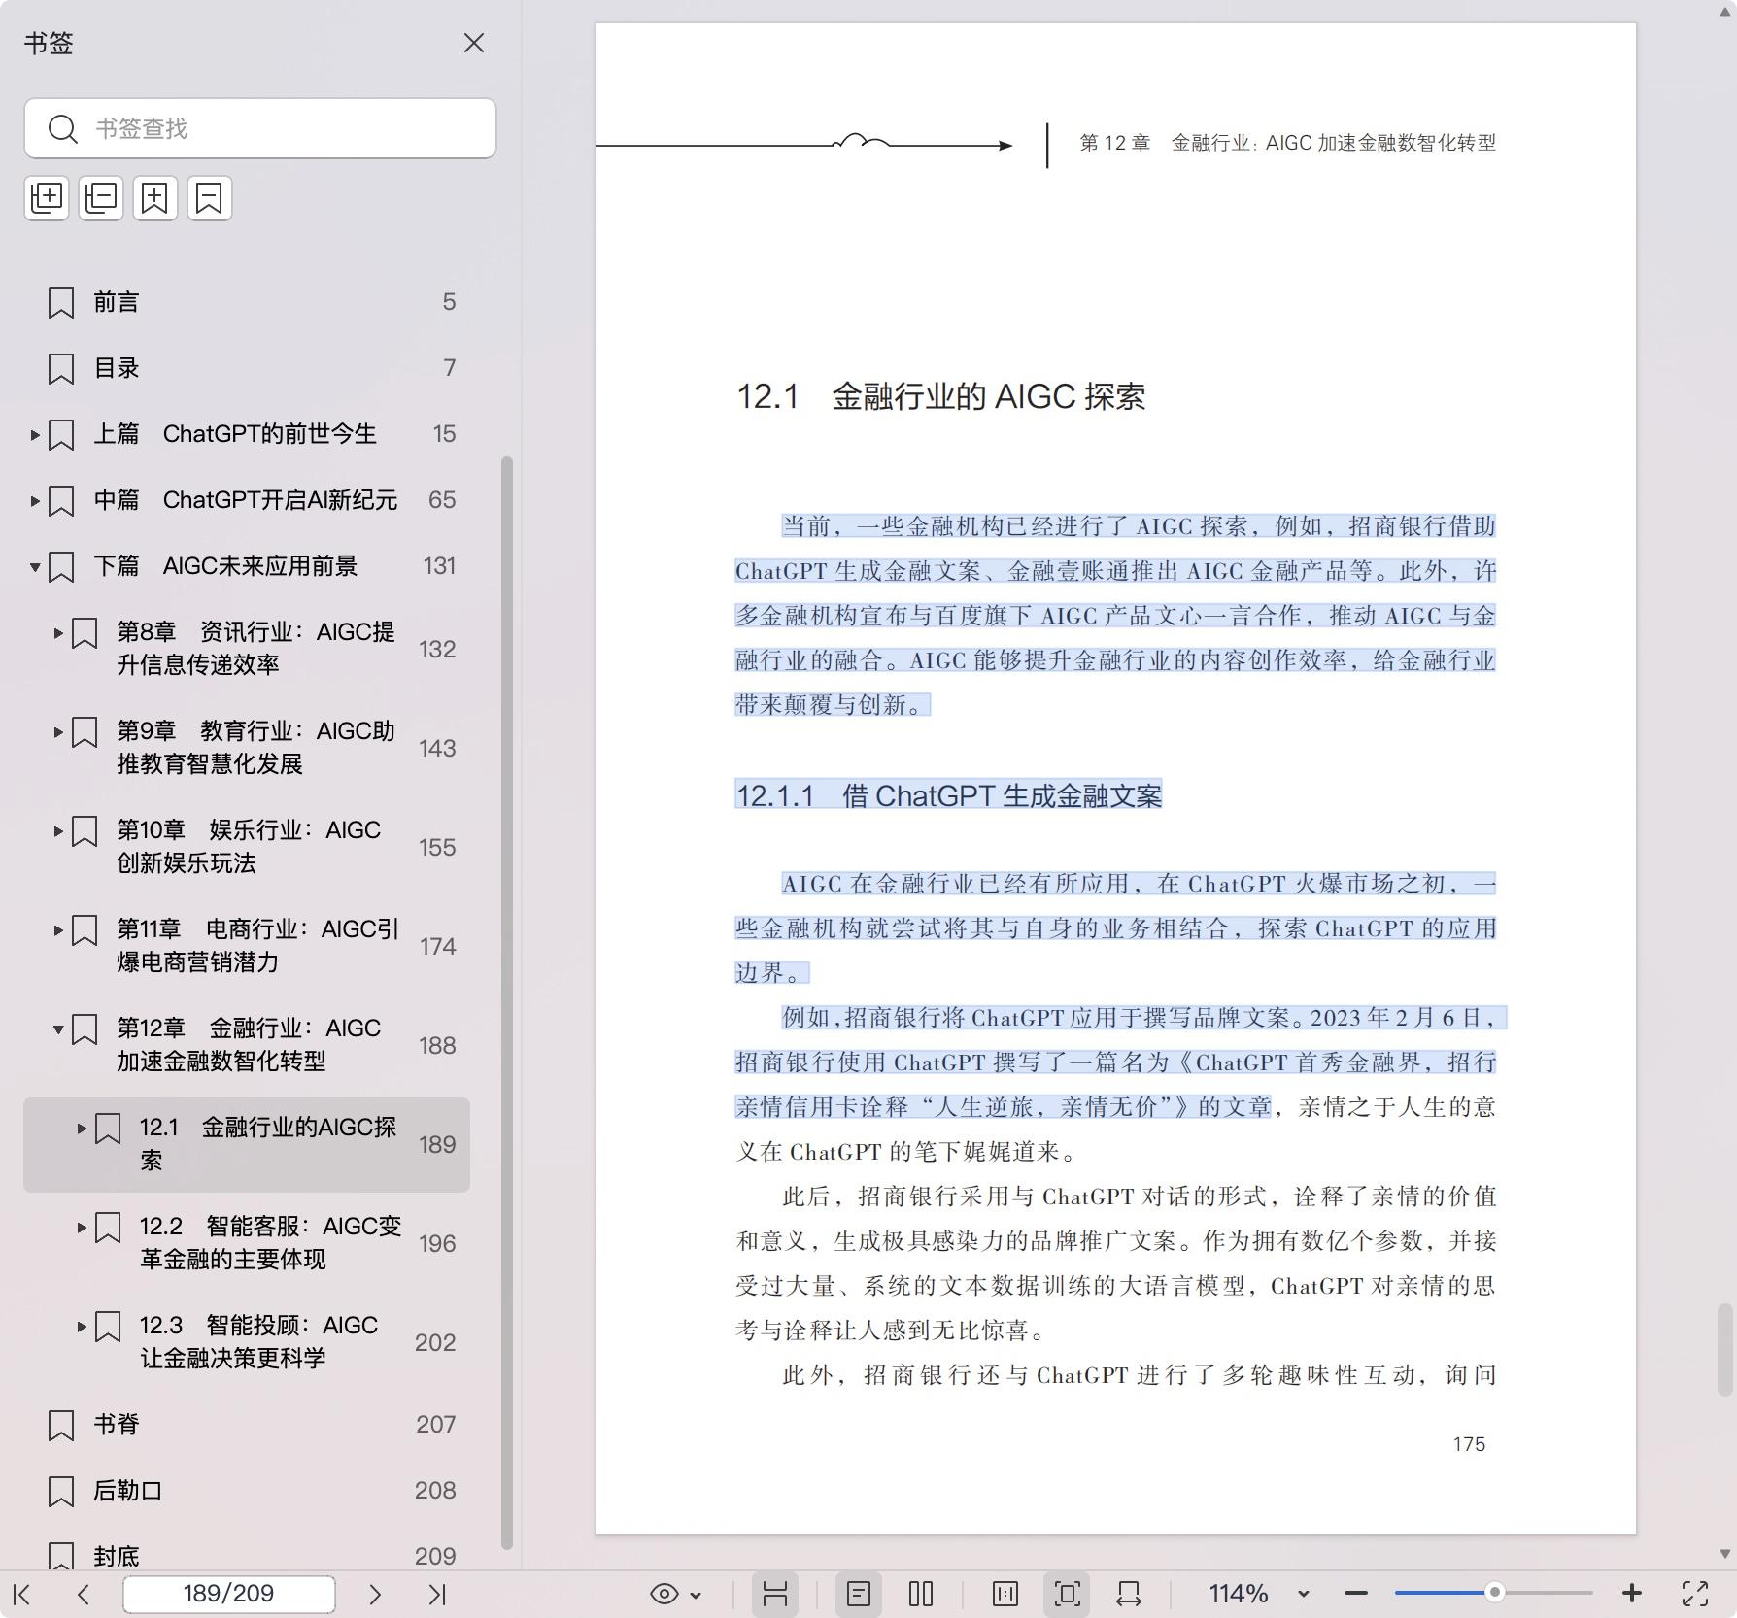1737x1618 pixels.
Task: Click the zoom slider handle
Action: coord(1495,1593)
